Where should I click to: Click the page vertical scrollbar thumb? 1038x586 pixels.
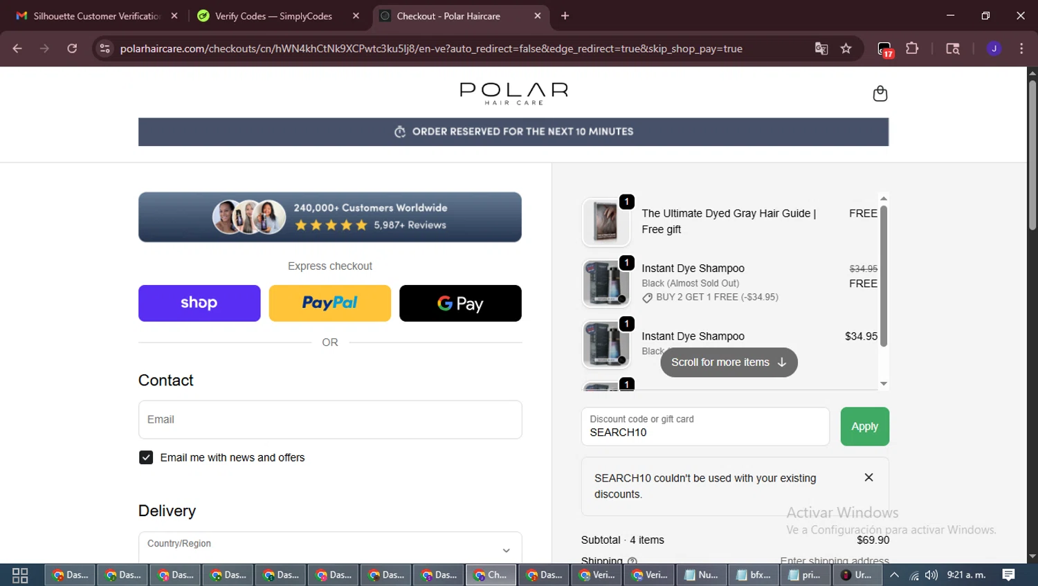coord(1032,155)
